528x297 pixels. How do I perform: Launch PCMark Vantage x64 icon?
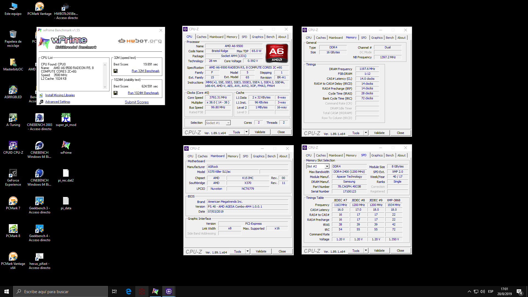click(x=13, y=261)
